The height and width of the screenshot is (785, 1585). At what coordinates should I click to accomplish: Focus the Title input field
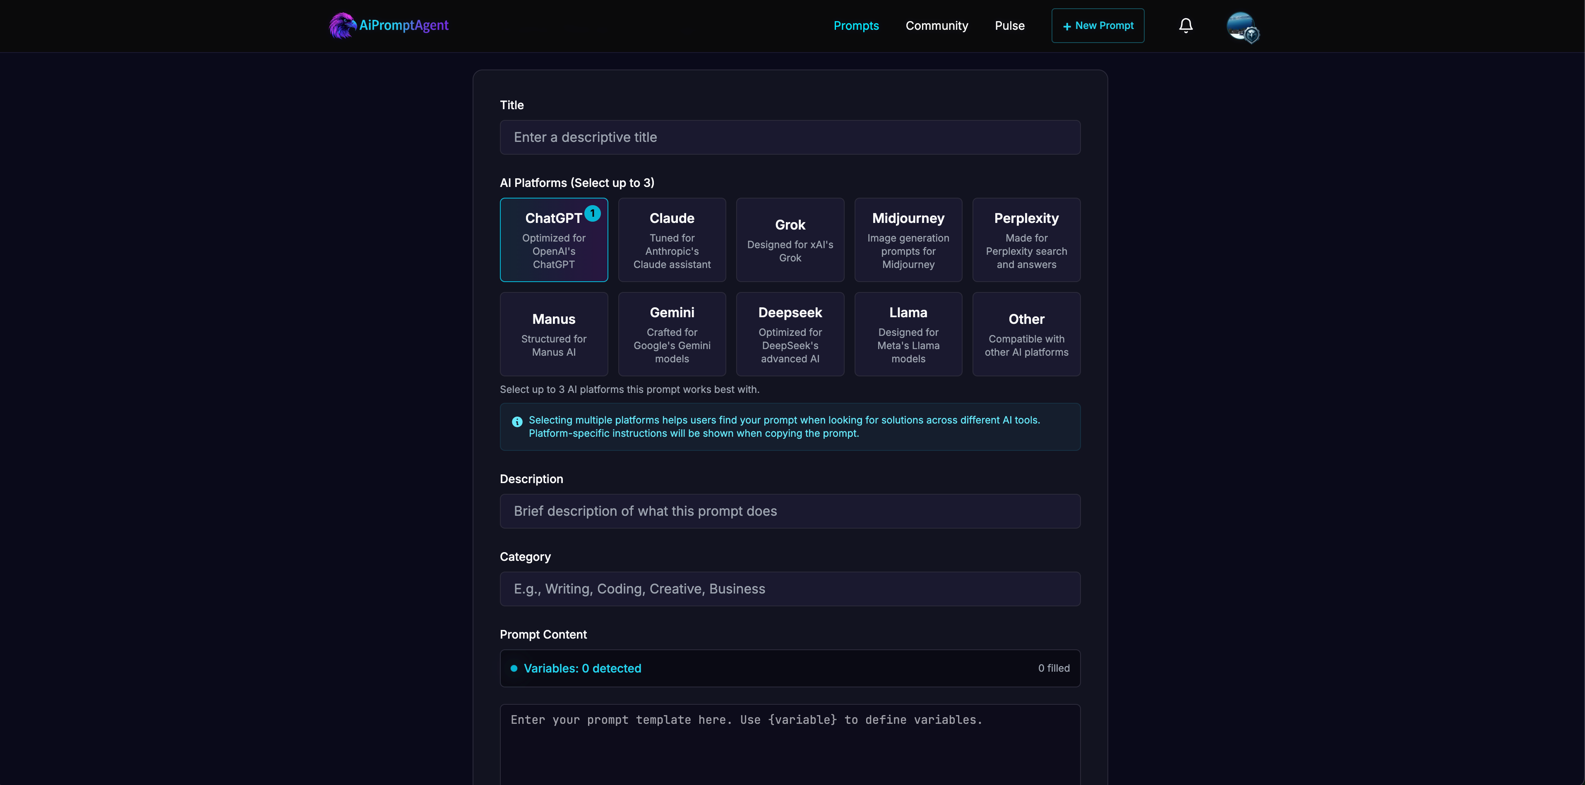(790, 137)
